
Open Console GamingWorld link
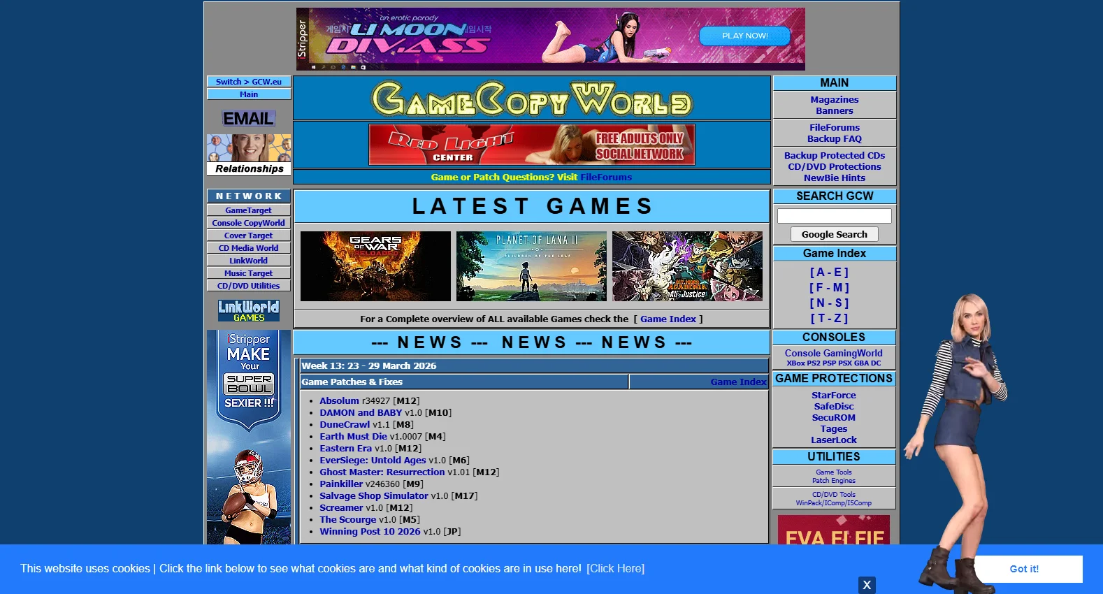(x=834, y=354)
